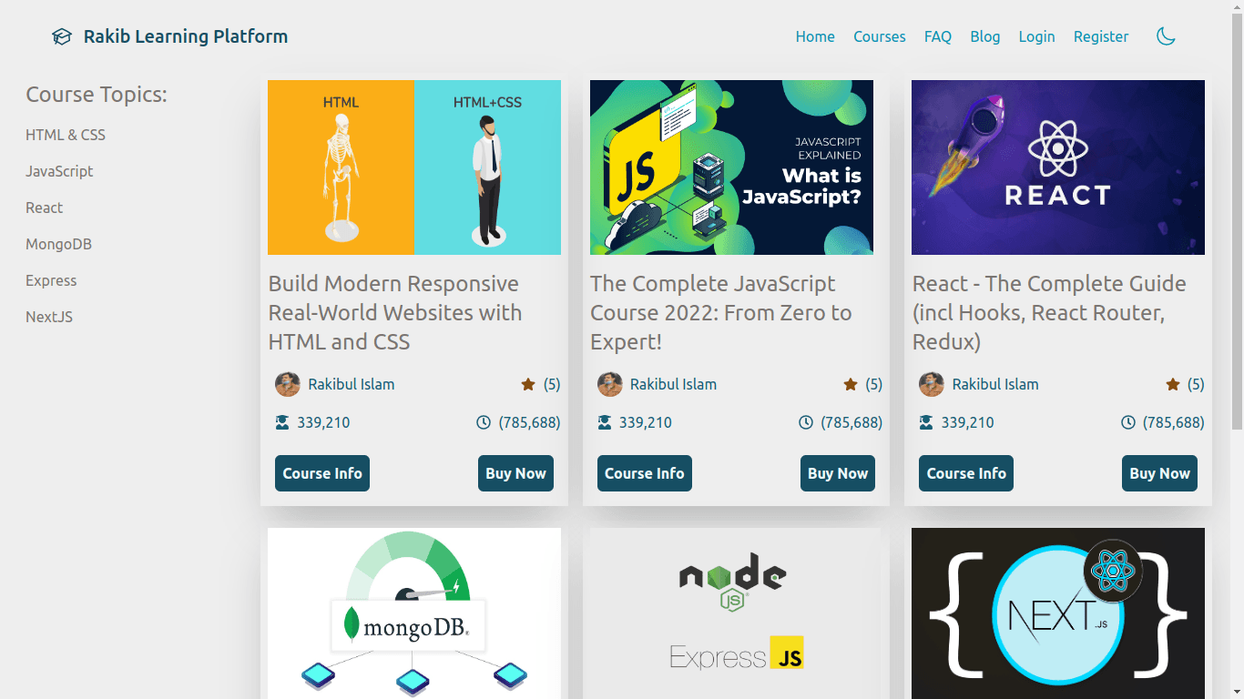Select HTML & CSS topic in sidebar
The image size is (1244, 699).
[66, 135]
